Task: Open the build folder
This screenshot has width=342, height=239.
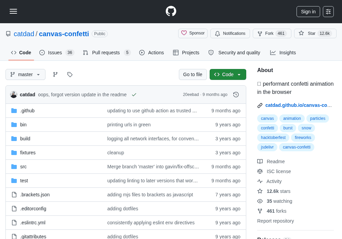Action: [25, 139]
